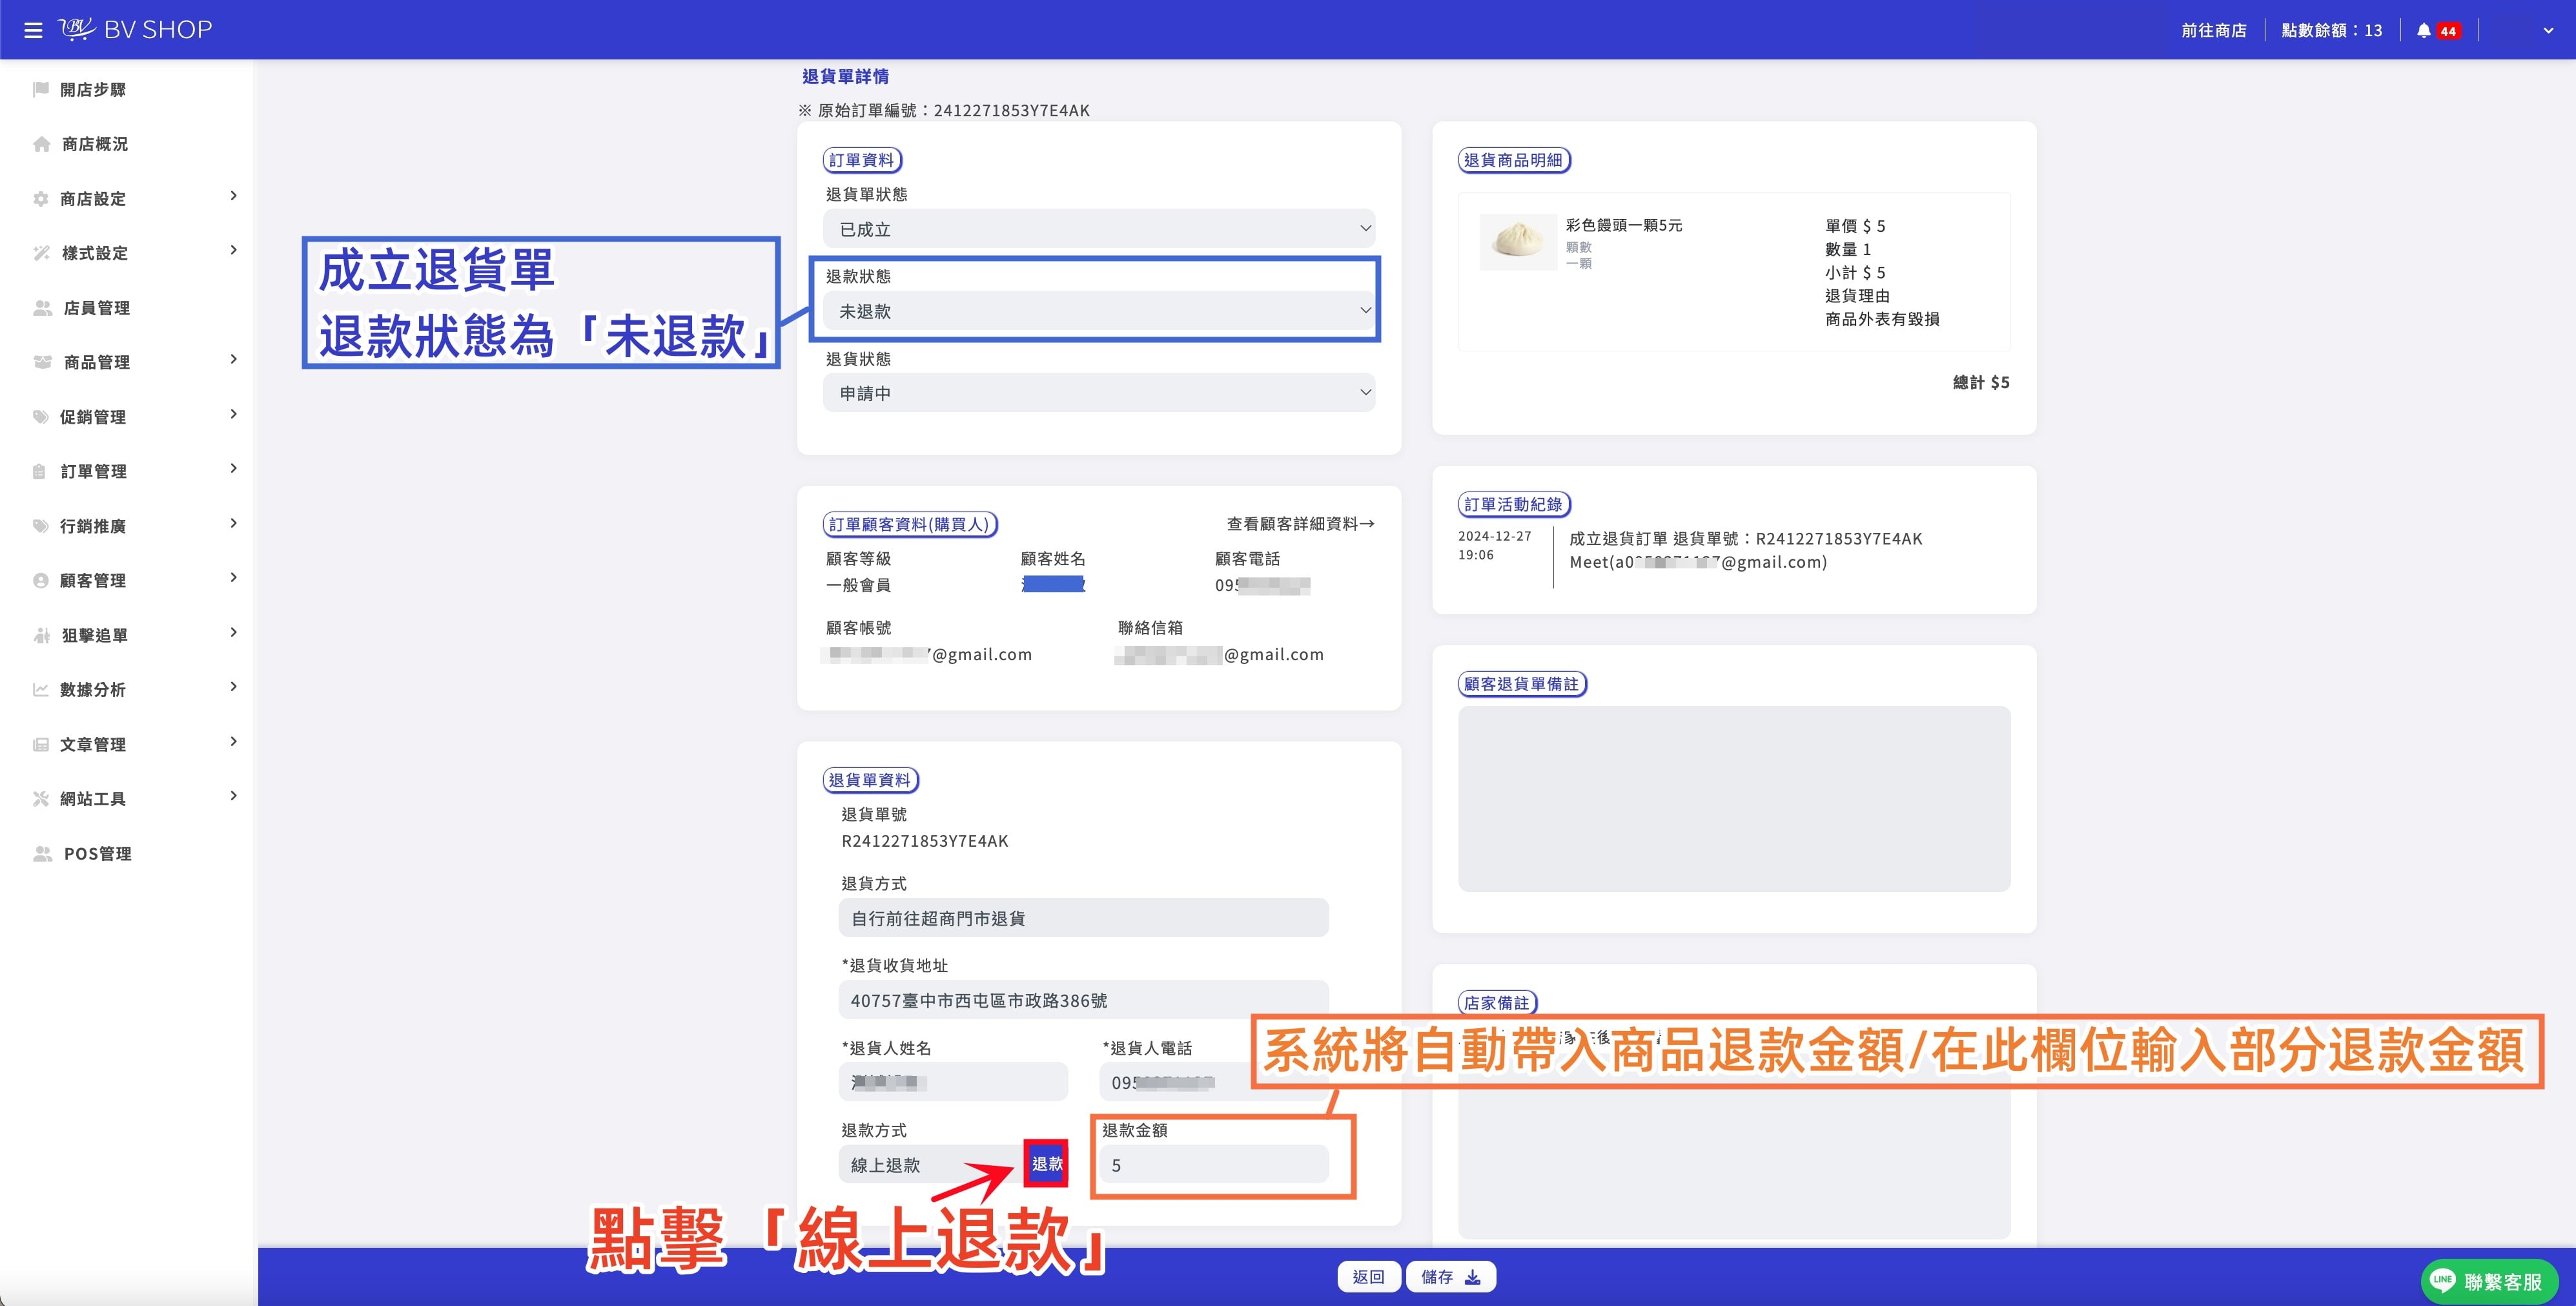Click the 顧客退貨單備註 text area
Viewport: 2576px width, 1306px height.
tap(1734, 798)
